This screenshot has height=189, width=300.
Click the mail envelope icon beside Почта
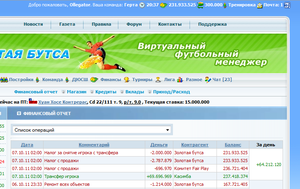(260, 5)
